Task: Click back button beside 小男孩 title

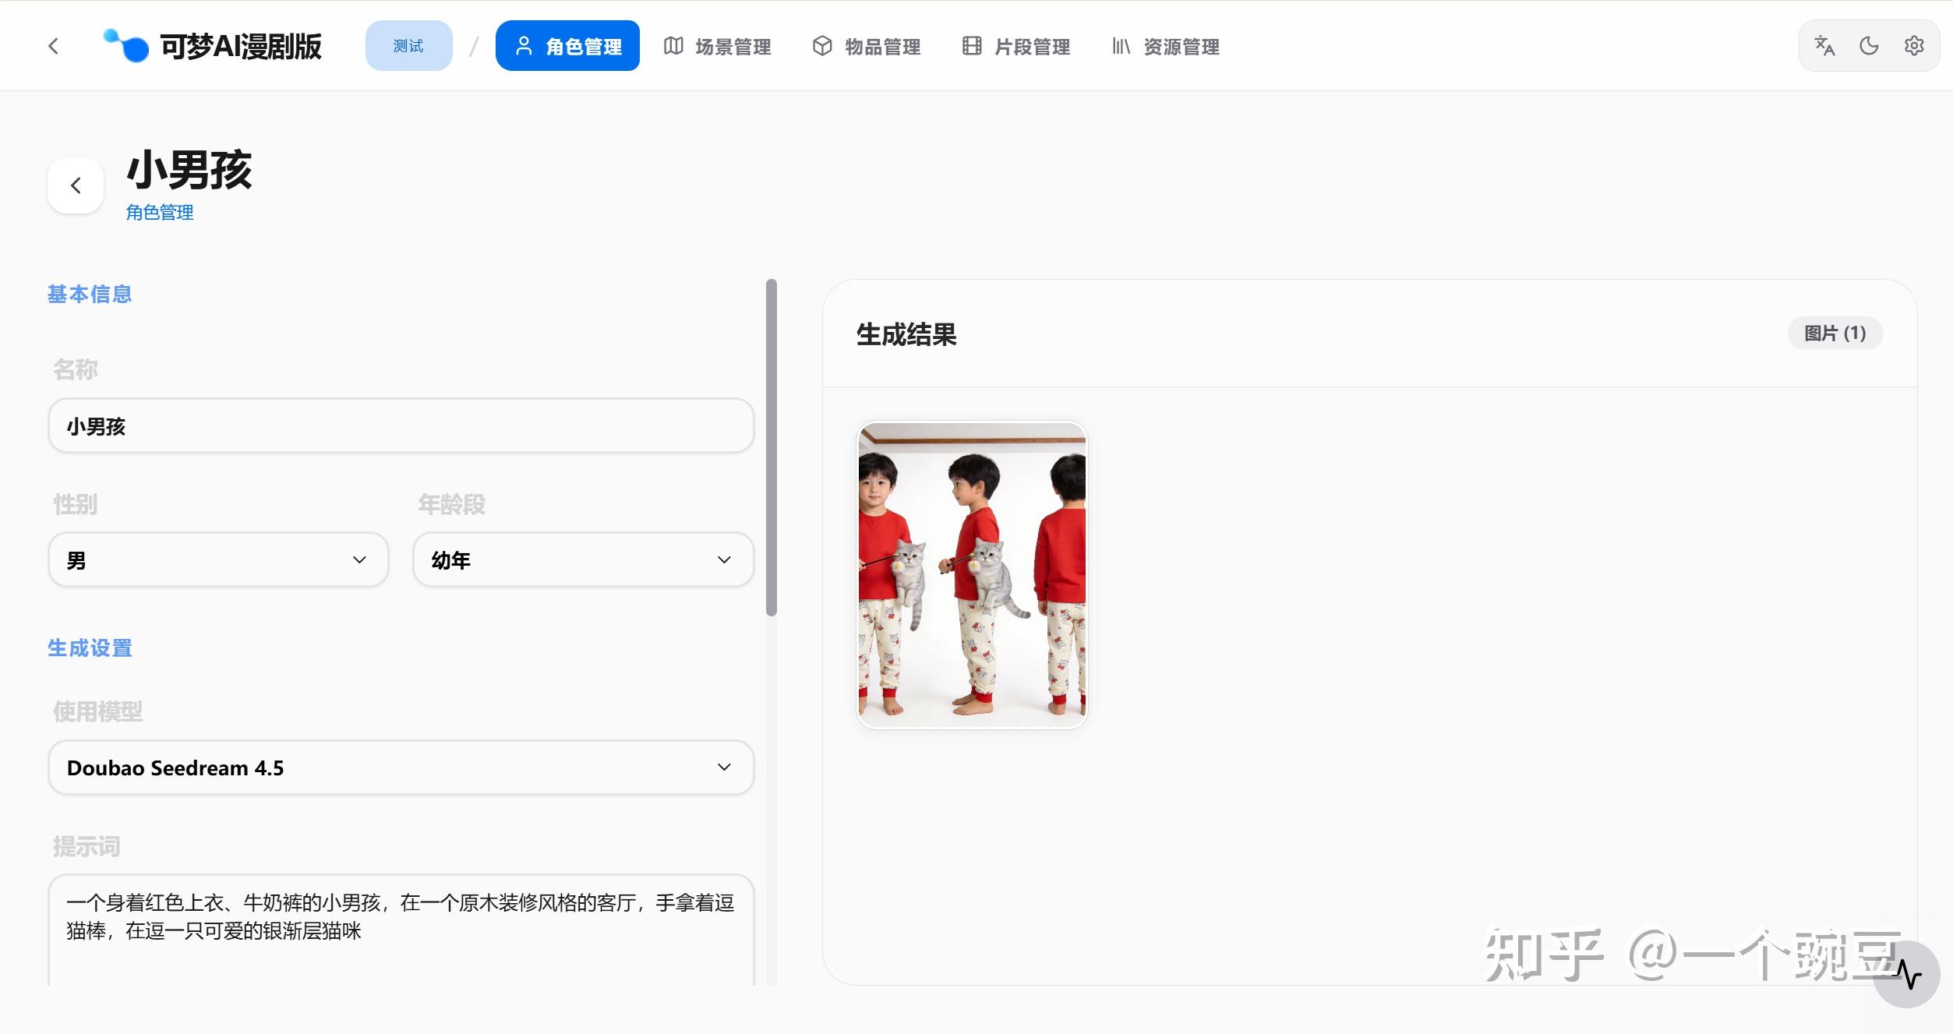Action: pos(76,185)
